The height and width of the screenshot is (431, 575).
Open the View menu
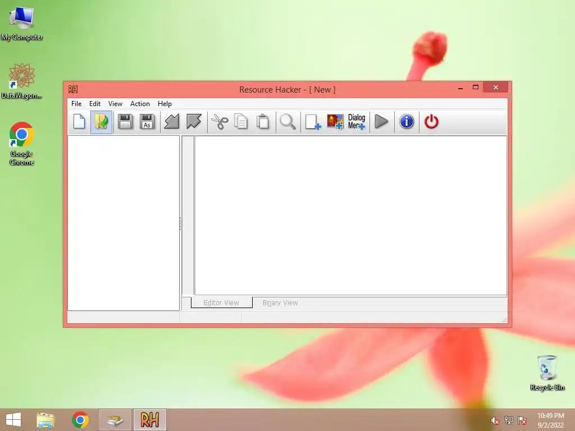(x=115, y=104)
